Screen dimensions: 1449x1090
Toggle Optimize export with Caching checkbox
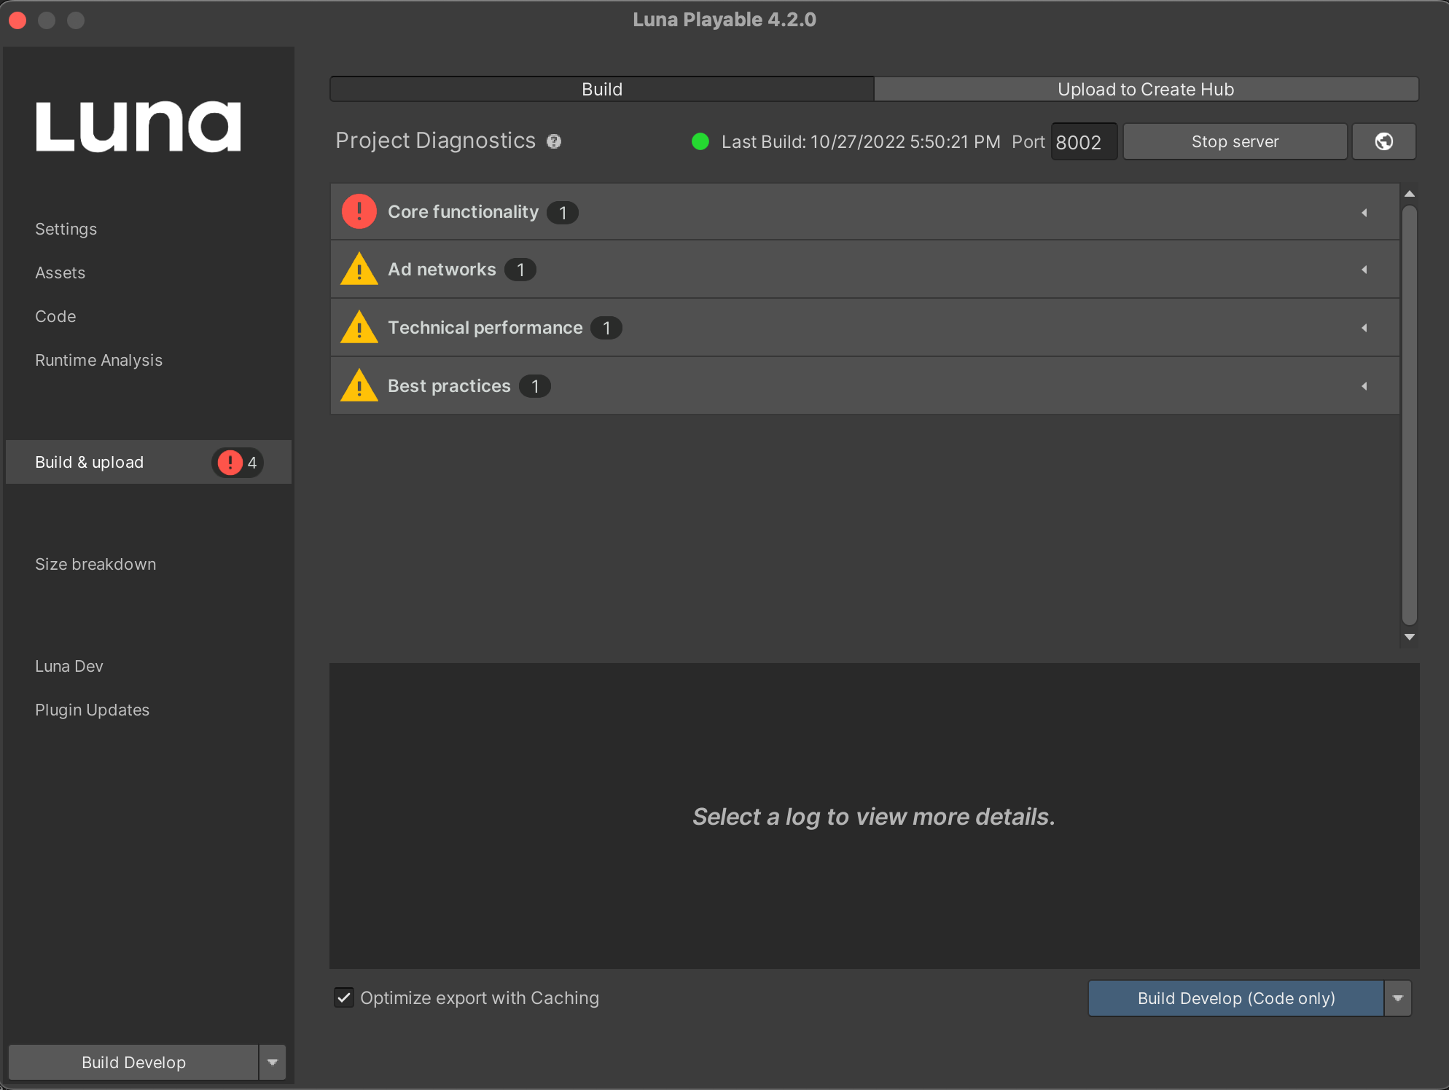[x=346, y=998]
